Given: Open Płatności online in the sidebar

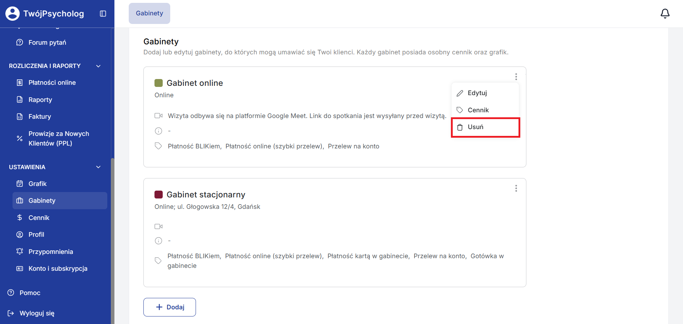Looking at the screenshot, I should click(x=52, y=83).
